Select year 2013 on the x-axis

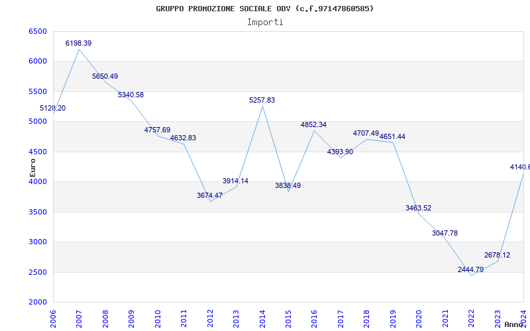pyautogui.click(x=236, y=319)
